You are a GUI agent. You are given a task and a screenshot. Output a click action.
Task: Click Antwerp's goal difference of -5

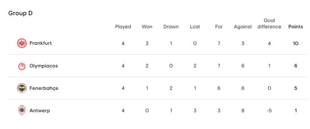pos(269,111)
